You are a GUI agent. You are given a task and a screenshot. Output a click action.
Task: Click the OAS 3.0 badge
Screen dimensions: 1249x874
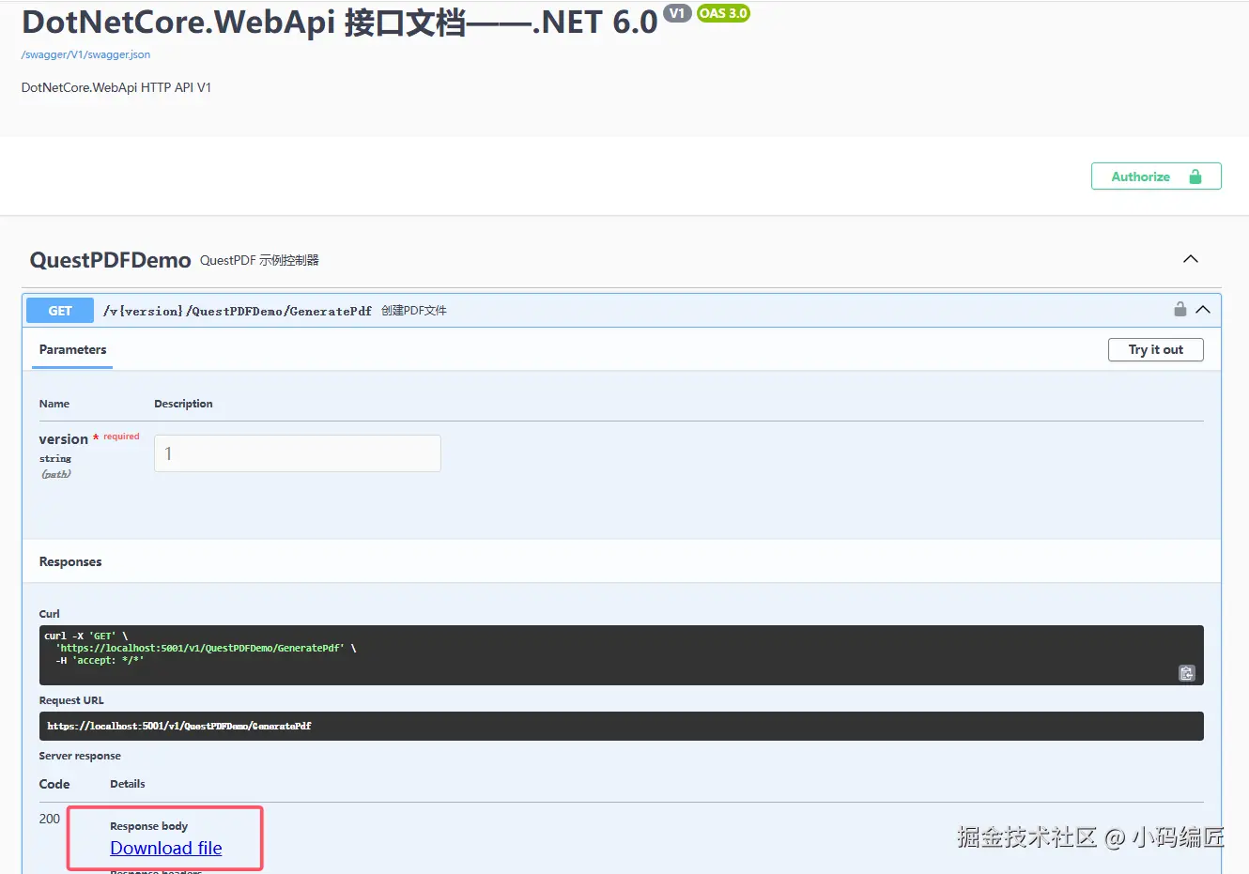coord(723,13)
